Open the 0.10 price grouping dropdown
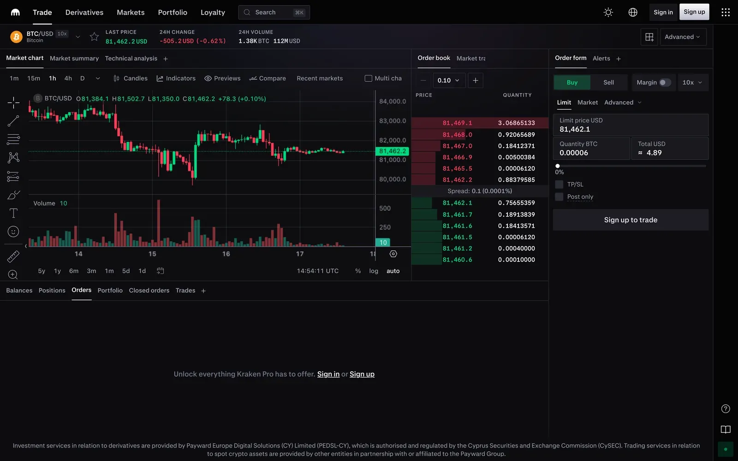The width and height of the screenshot is (738, 461). (448, 80)
